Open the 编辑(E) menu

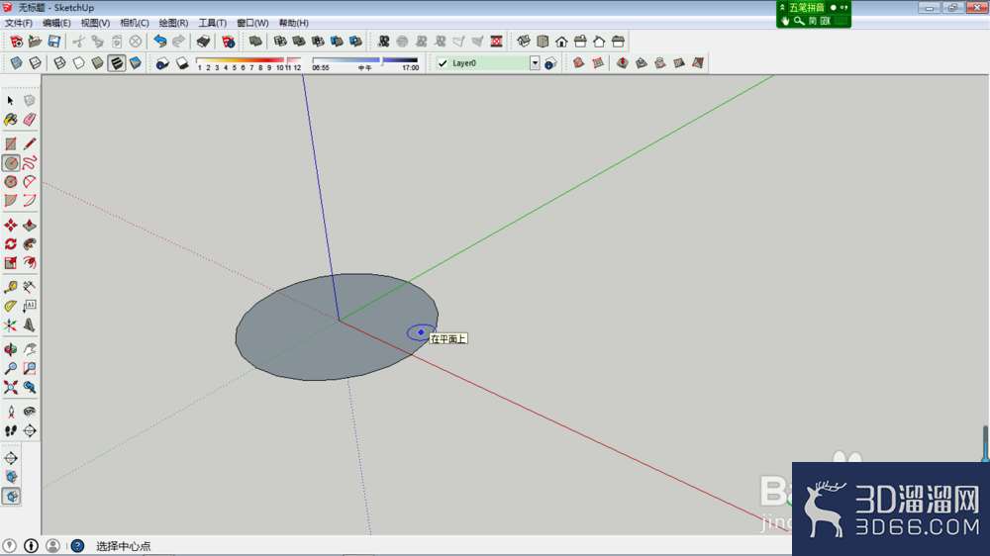pyautogui.click(x=56, y=23)
